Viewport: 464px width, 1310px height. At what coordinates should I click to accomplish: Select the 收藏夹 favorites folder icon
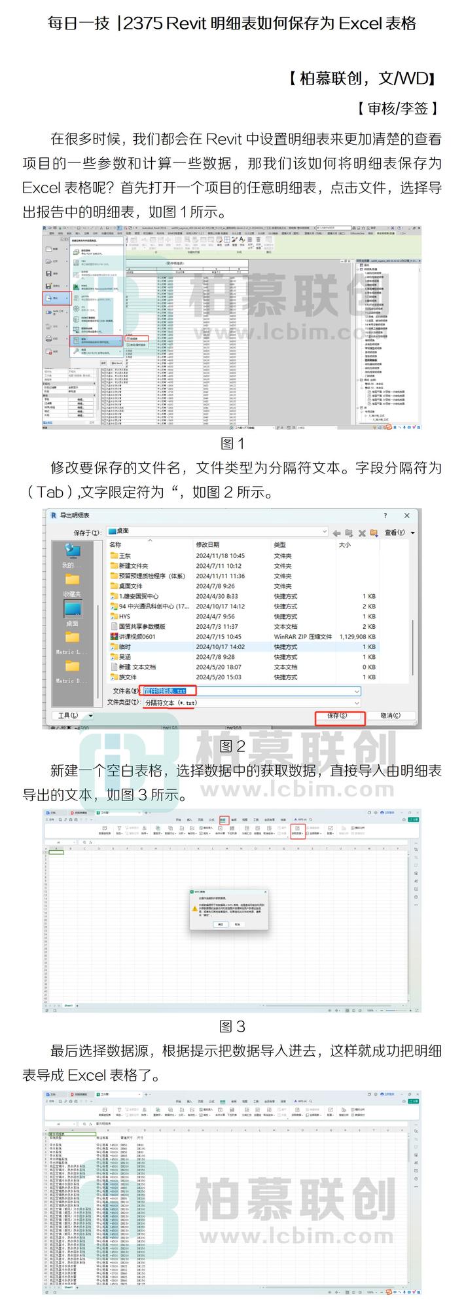(x=71, y=585)
